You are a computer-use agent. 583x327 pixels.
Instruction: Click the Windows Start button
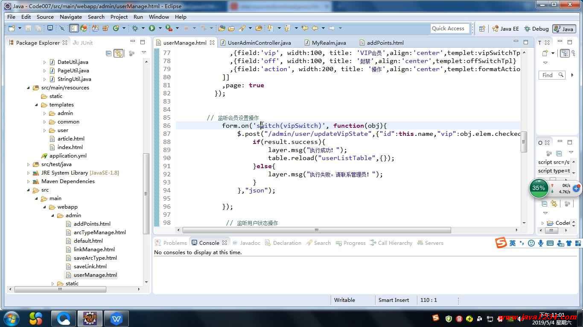[11, 318]
